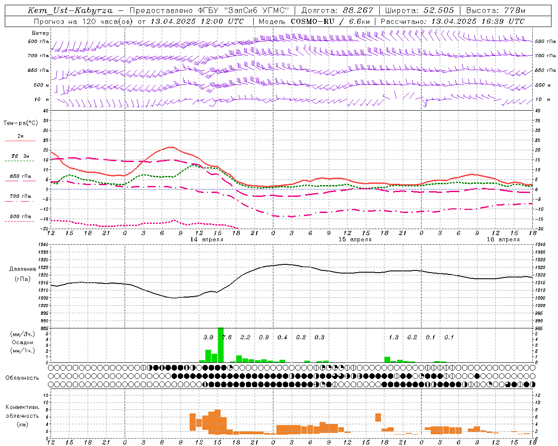Click the (мм/1ч.) precipitation unit label
Viewport: 558px width, 446px height.
[x=22, y=351]
